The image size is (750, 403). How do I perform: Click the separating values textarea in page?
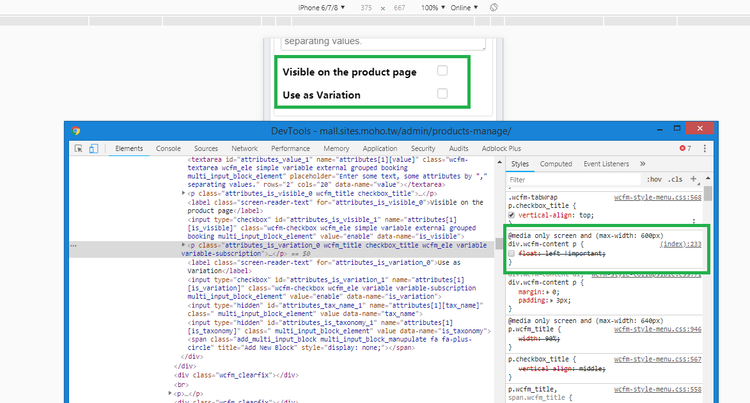click(x=383, y=43)
